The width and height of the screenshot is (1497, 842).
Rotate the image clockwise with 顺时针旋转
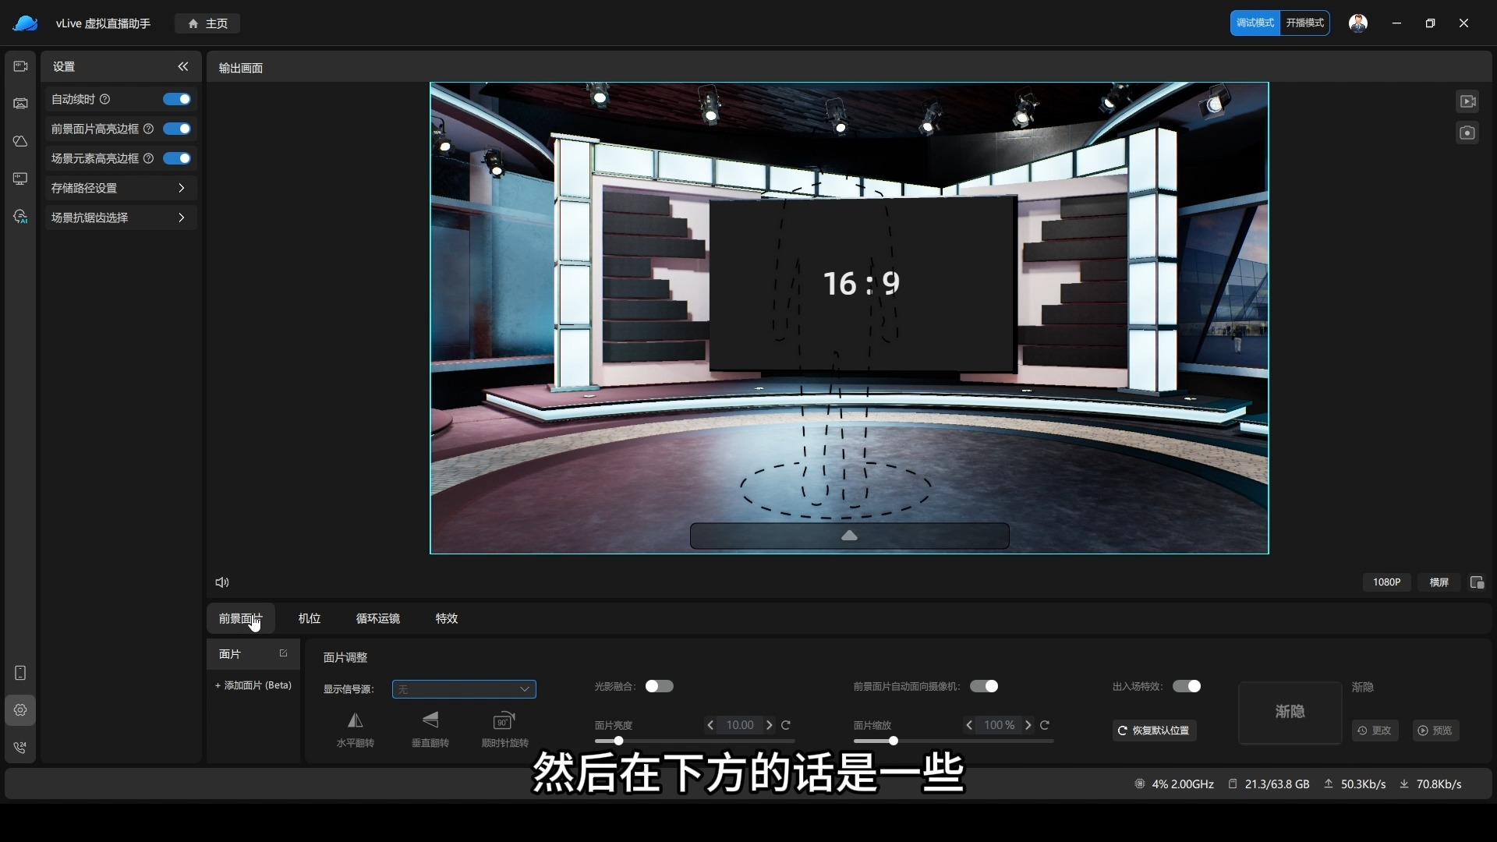(x=504, y=729)
